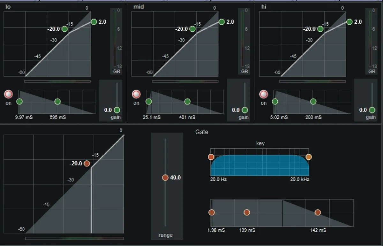Click the gate input level meter strip
The width and height of the screenshot is (383, 246).
coord(74,238)
